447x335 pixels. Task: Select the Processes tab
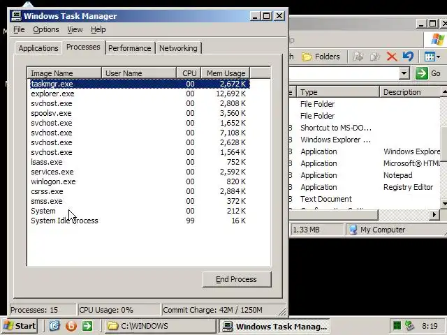point(83,47)
